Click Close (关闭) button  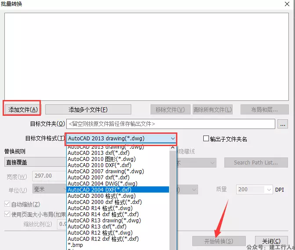click(271, 241)
